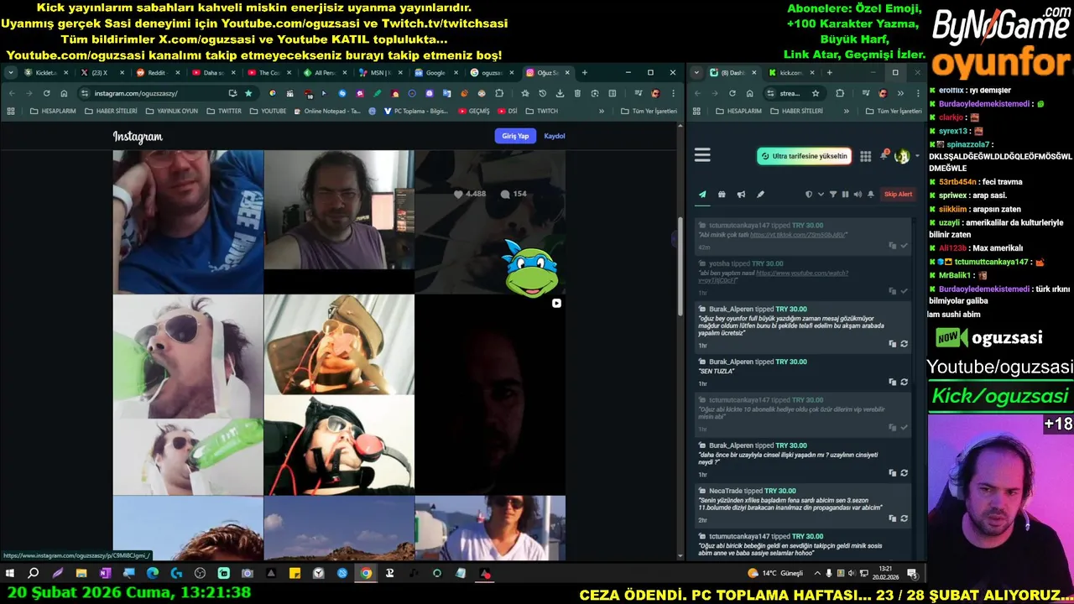Screen dimensions: 1074x604
Task: Open the Instagram post with the green bottle
Action: click(188, 394)
